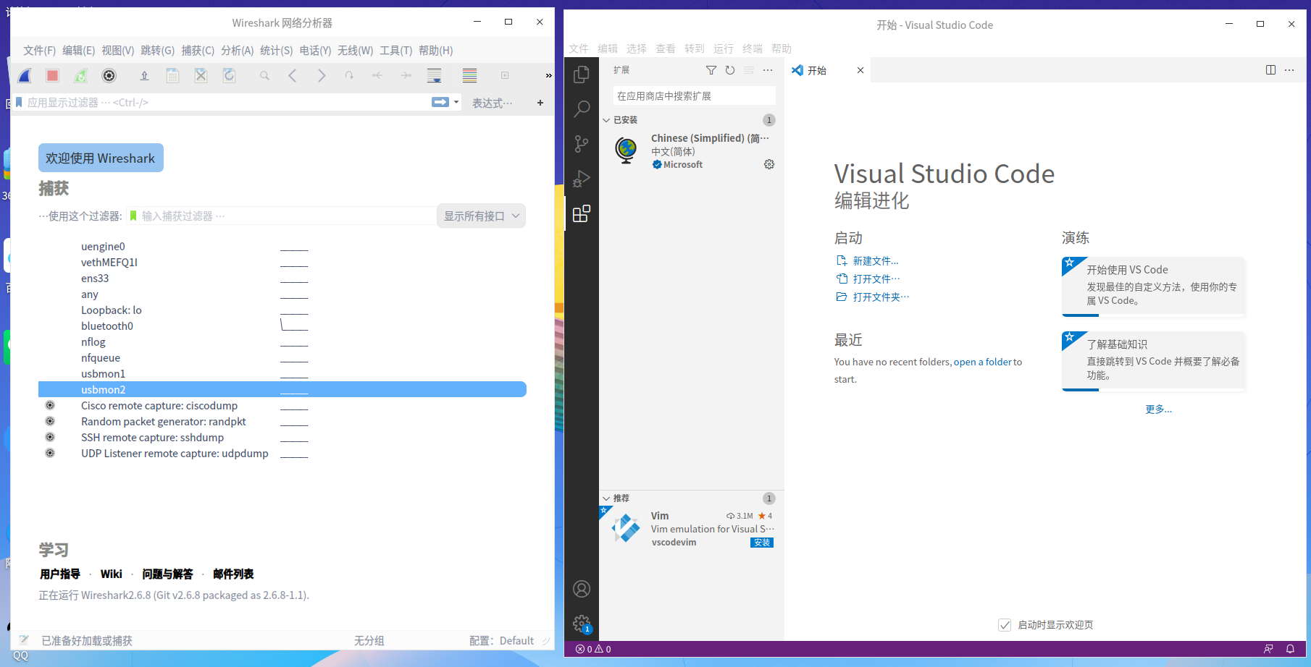Click the filter extensions funnel icon
Screen dimensions: 1311x667
point(711,70)
